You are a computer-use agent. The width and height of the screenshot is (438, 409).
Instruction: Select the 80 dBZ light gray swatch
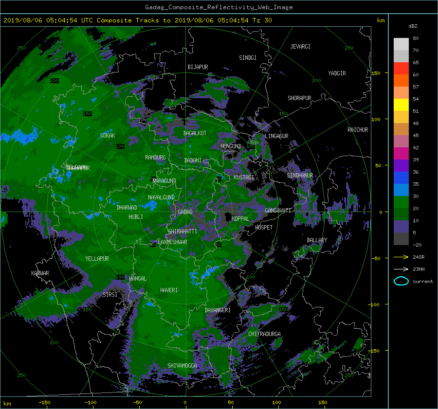(401, 44)
